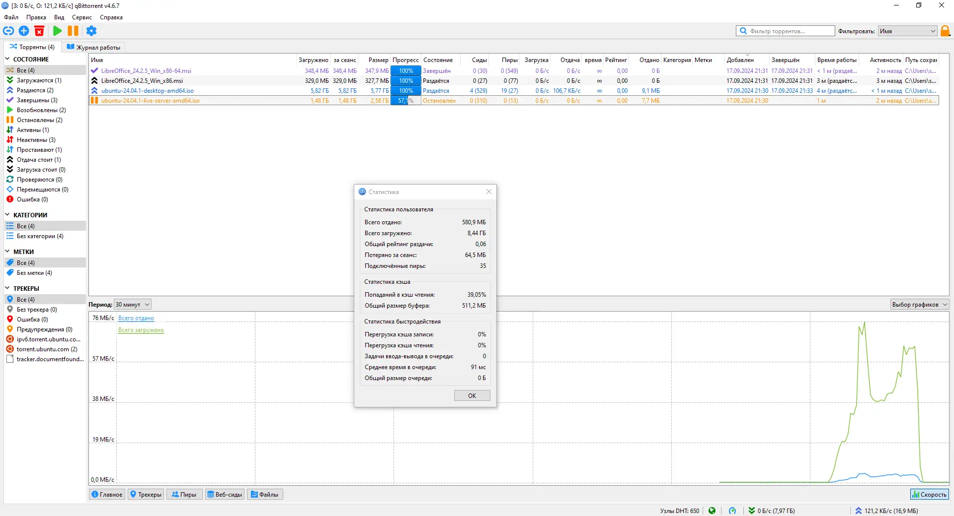Screen dimensions: 954x516
Task: Open the Веб-сиды bottom tab
Action: pyautogui.click(x=225, y=494)
